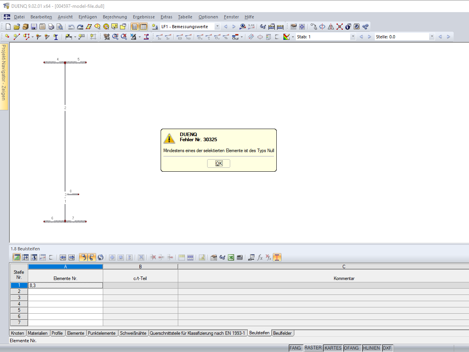Toggle the table display button in the top toolbar

[143, 27]
